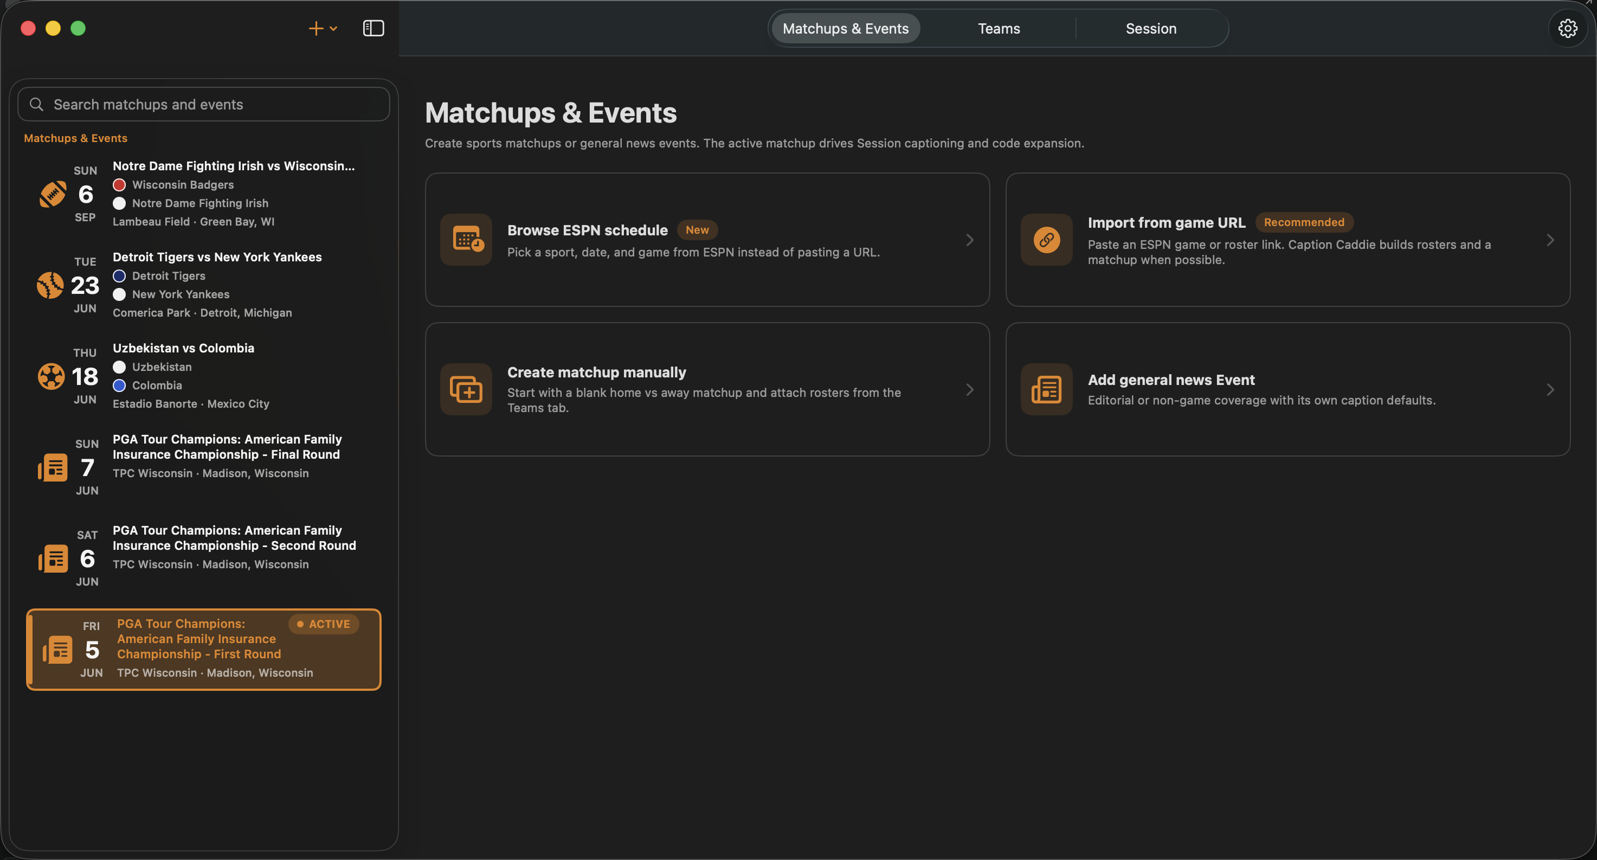Click the green full-screen window button
Screen dimensions: 1597x860
coord(78,29)
